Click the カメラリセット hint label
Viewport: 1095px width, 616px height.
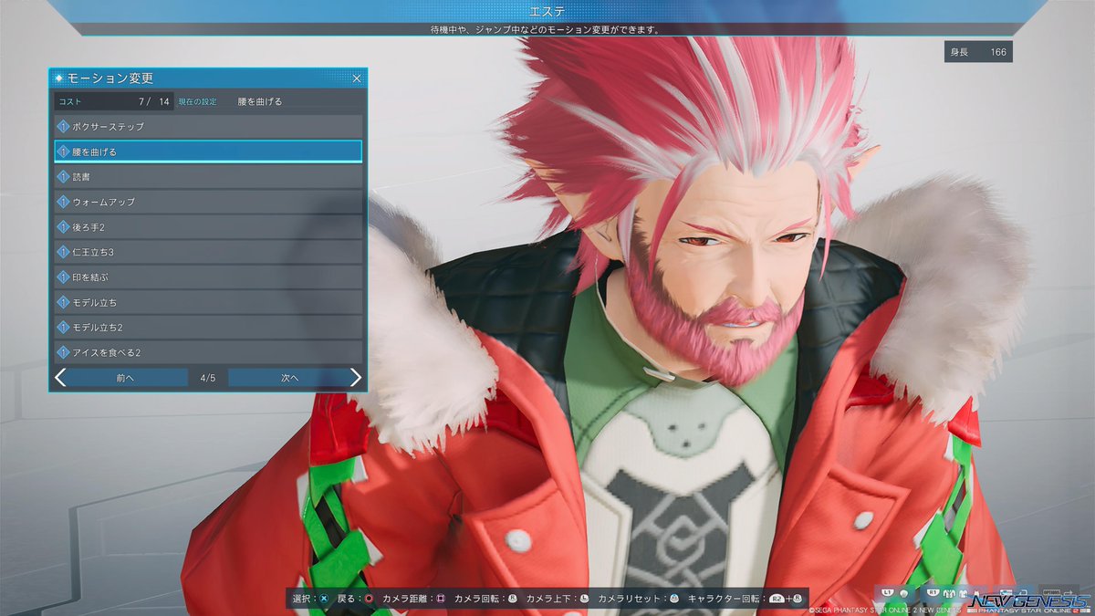[x=630, y=599]
